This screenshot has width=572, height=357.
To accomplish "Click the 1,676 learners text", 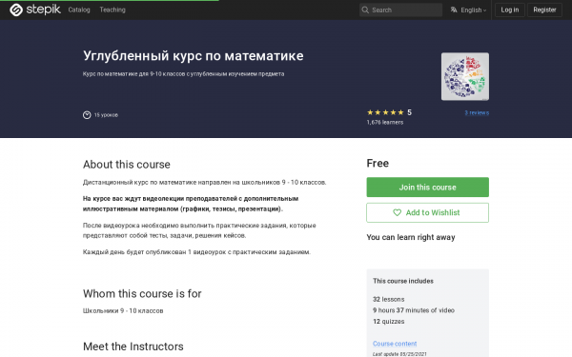I will point(385,123).
